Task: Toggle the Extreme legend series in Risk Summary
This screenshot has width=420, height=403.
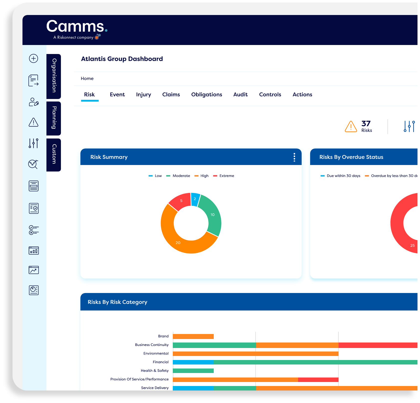Action: tap(224, 176)
